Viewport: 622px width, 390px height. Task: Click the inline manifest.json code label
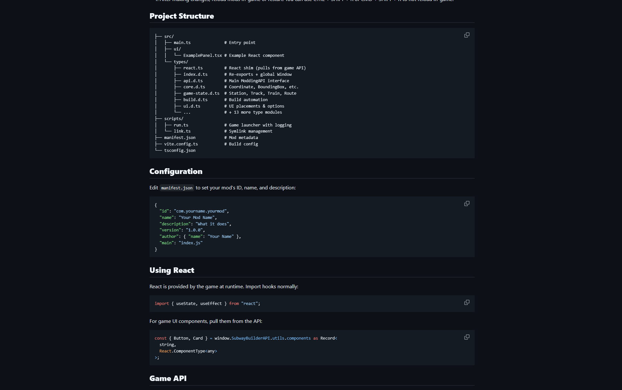click(177, 188)
